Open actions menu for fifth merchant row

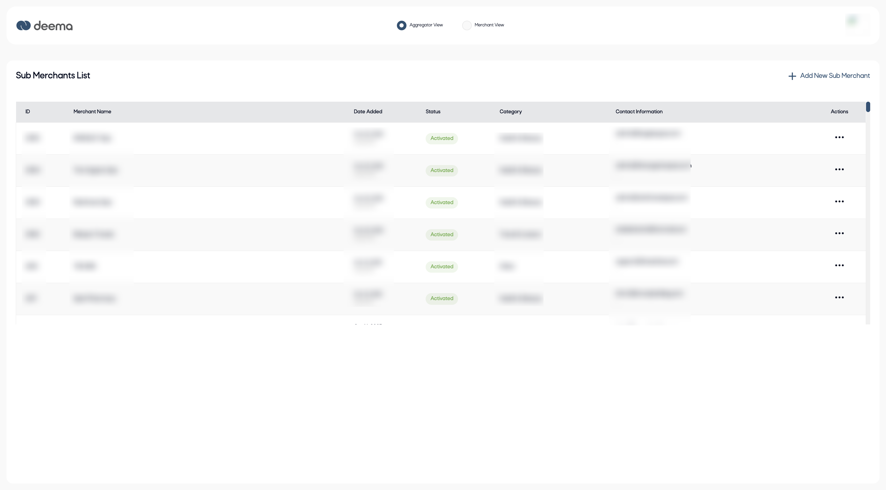tap(839, 265)
